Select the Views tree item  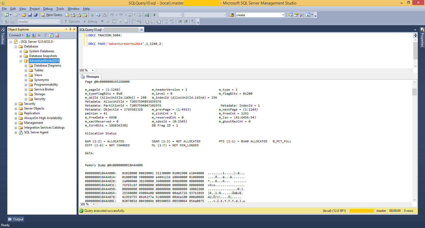coord(38,75)
